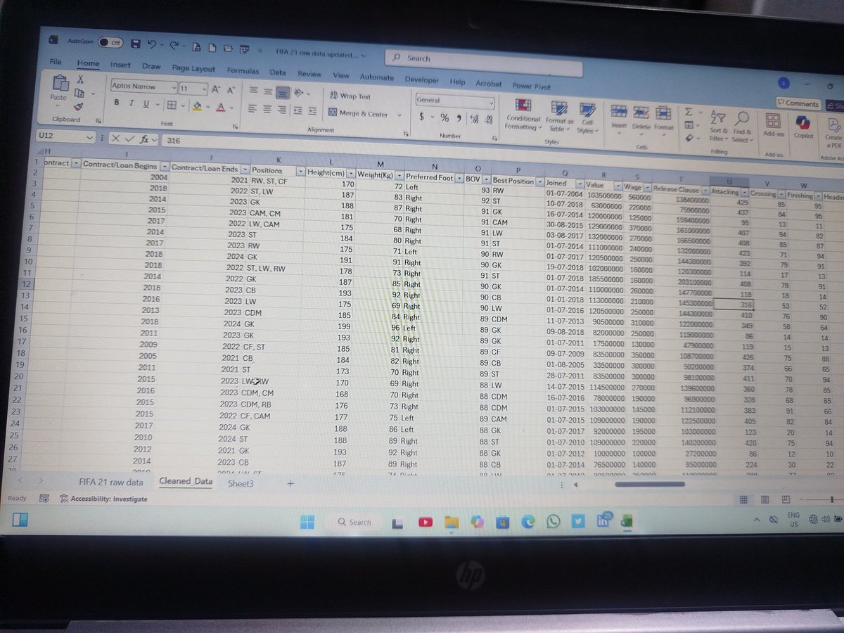Switch to Sheet3 tab

(x=241, y=484)
